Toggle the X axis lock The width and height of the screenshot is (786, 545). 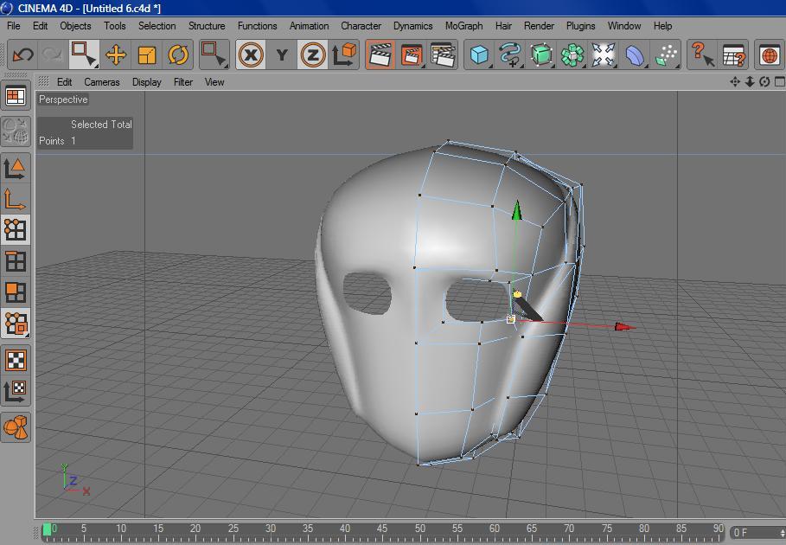click(251, 54)
